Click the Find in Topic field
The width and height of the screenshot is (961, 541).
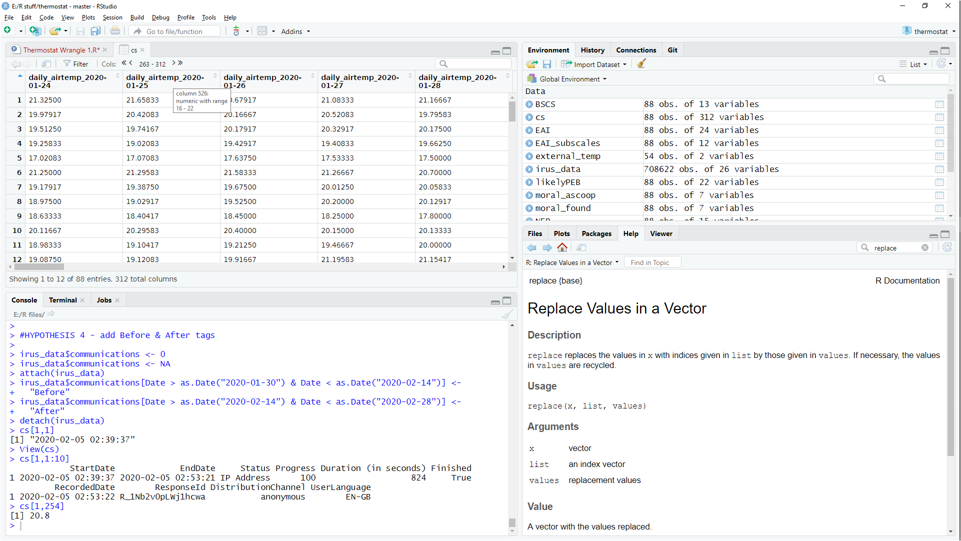(x=652, y=262)
